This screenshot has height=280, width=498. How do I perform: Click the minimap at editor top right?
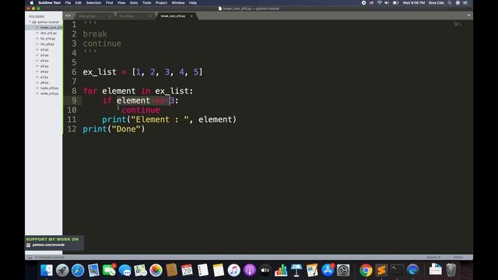pos(458,24)
